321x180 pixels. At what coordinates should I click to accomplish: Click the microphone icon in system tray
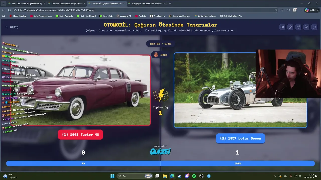pos(291,176)
